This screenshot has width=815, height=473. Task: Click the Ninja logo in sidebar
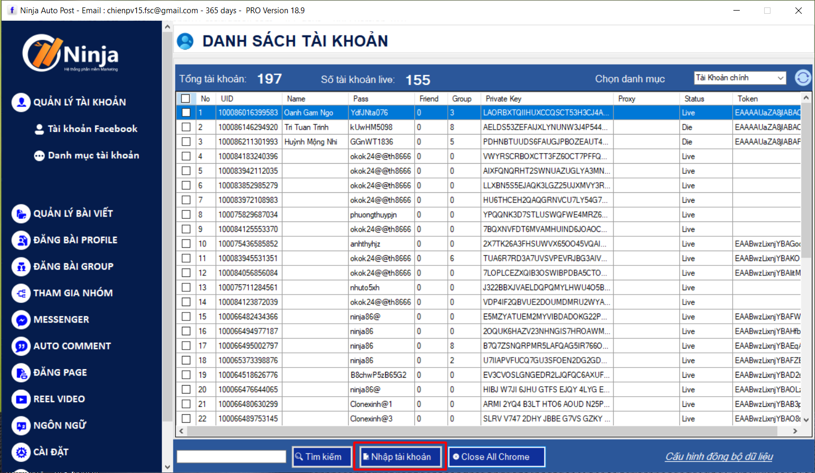[70, 53]
